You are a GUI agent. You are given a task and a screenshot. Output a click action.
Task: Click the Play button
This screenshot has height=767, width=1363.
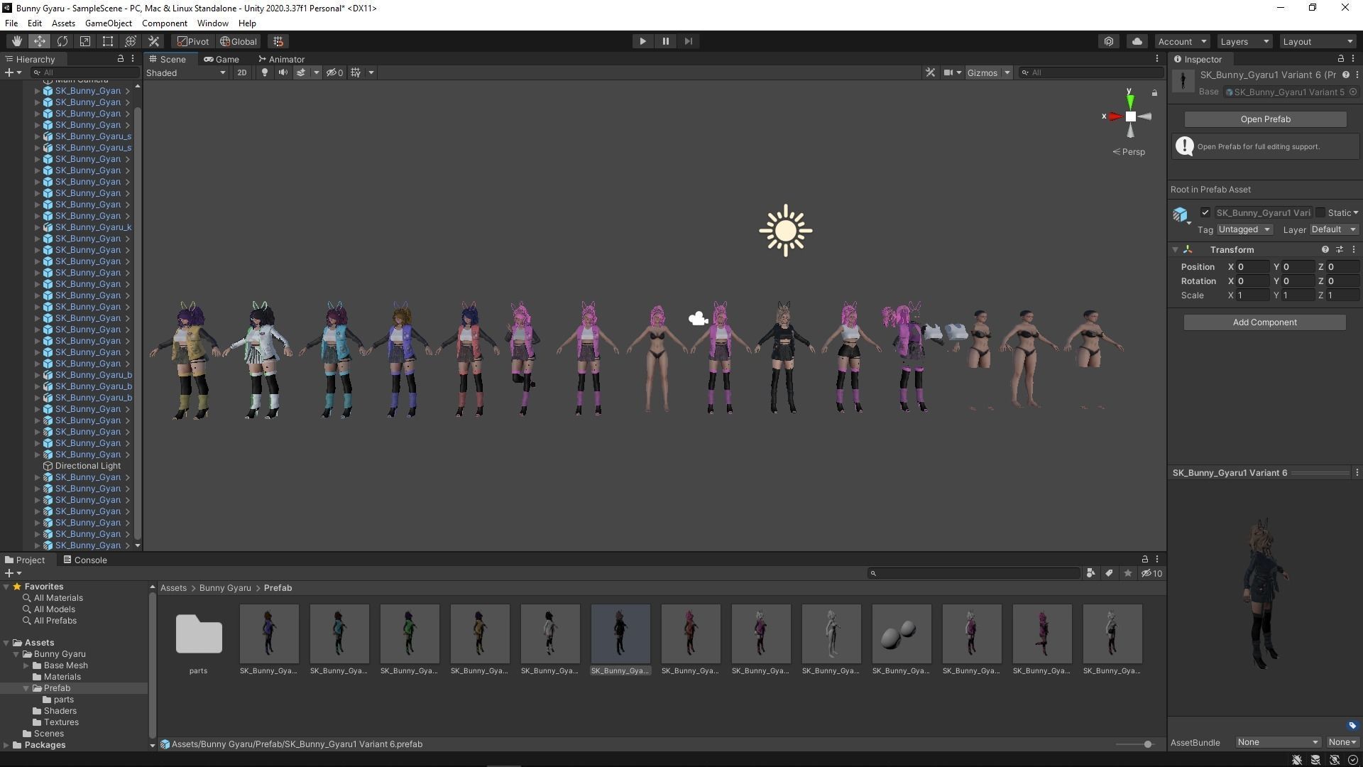(642, 41)
